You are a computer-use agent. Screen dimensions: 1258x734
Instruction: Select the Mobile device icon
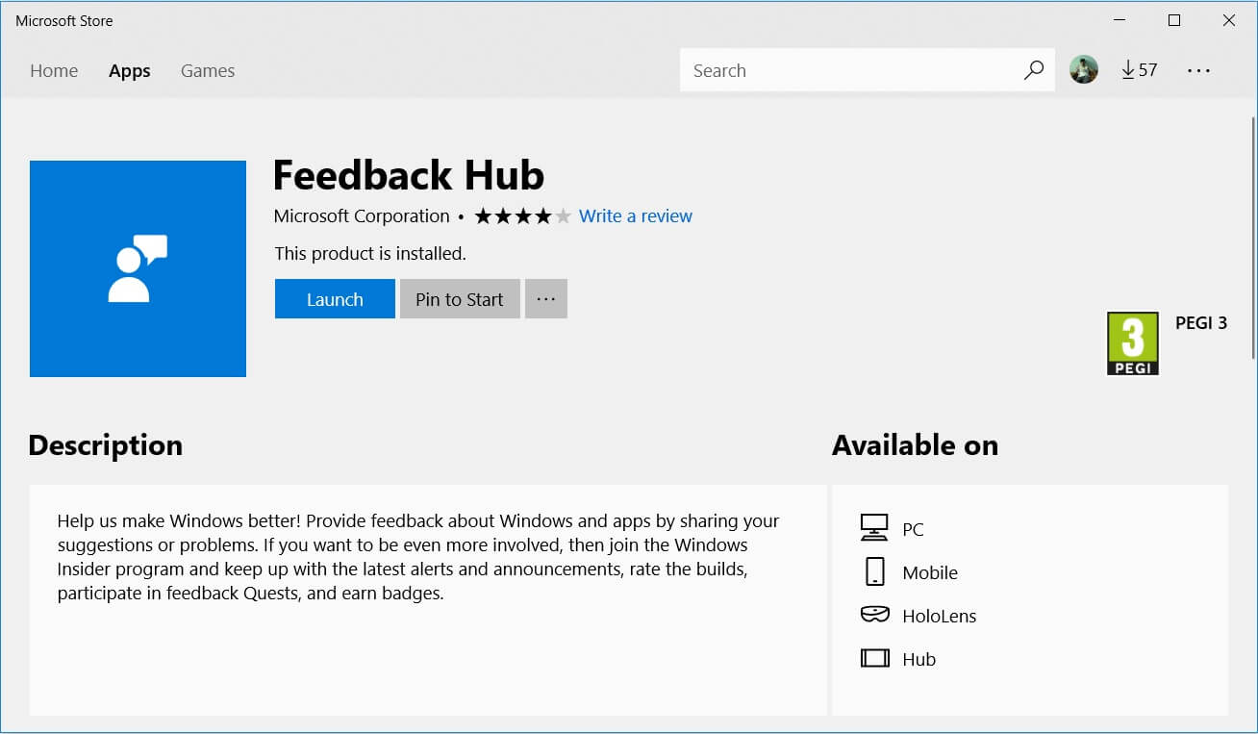pos(875,570)
